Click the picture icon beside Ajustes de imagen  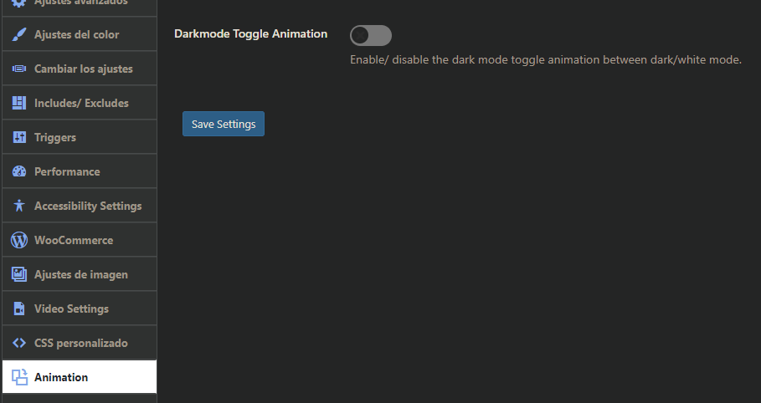point(19,274)
